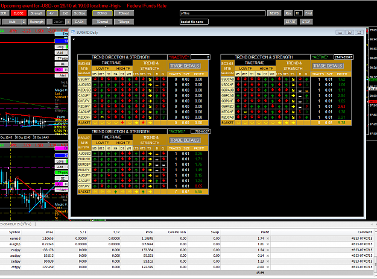
Task: Click the CADCHF pair label in the SM3-08 panel
Action: 84,112
